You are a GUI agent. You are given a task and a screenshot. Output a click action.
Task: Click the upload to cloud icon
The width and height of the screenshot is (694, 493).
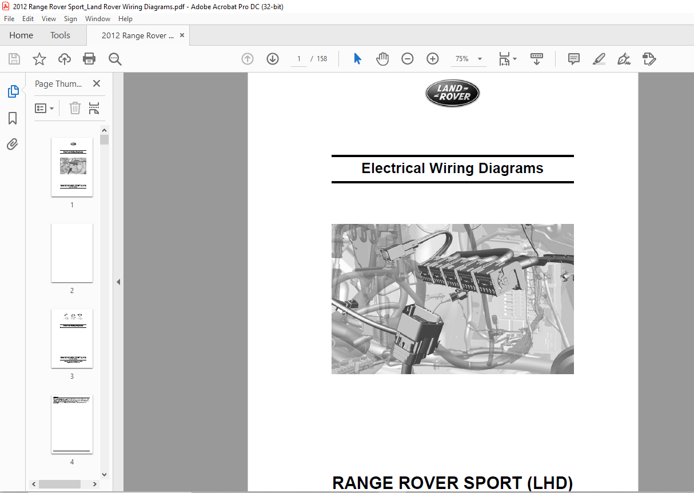[x=65, y=59]
